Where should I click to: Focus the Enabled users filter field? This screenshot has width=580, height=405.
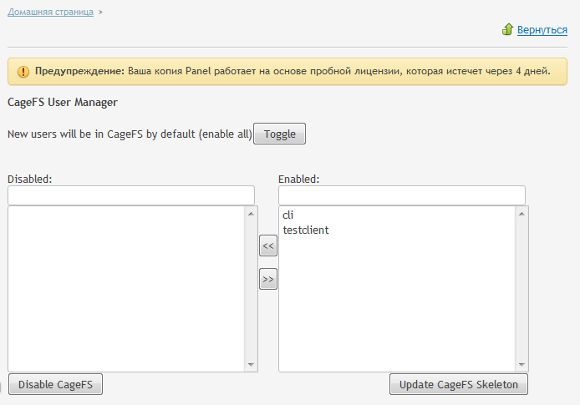point(402,195)
